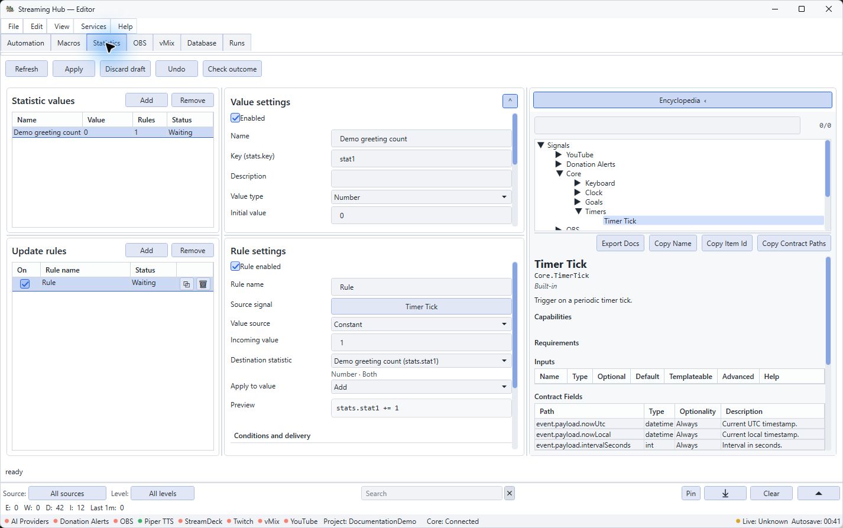Collapse the Signals root node

click(540, 145)
